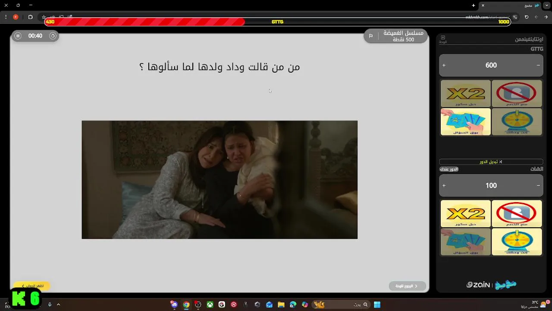
Task: Click the browser back arrow
Action: pos(546,17)
